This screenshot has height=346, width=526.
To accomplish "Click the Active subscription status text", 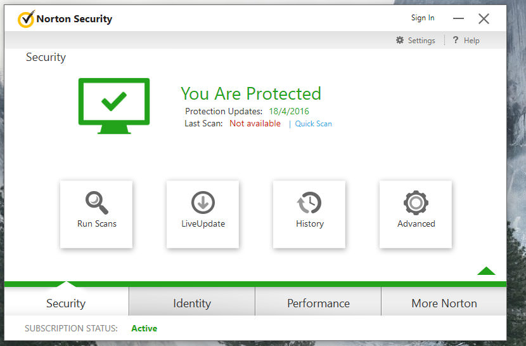I will [x=144, y=328].
